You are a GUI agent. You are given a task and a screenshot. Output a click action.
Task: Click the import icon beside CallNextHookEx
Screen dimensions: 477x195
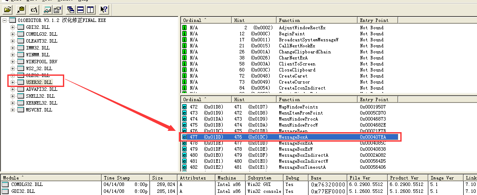click(x=184, y=46)
